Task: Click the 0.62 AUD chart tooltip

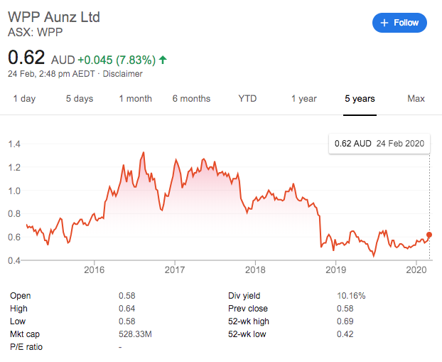Action: (379, 143)
